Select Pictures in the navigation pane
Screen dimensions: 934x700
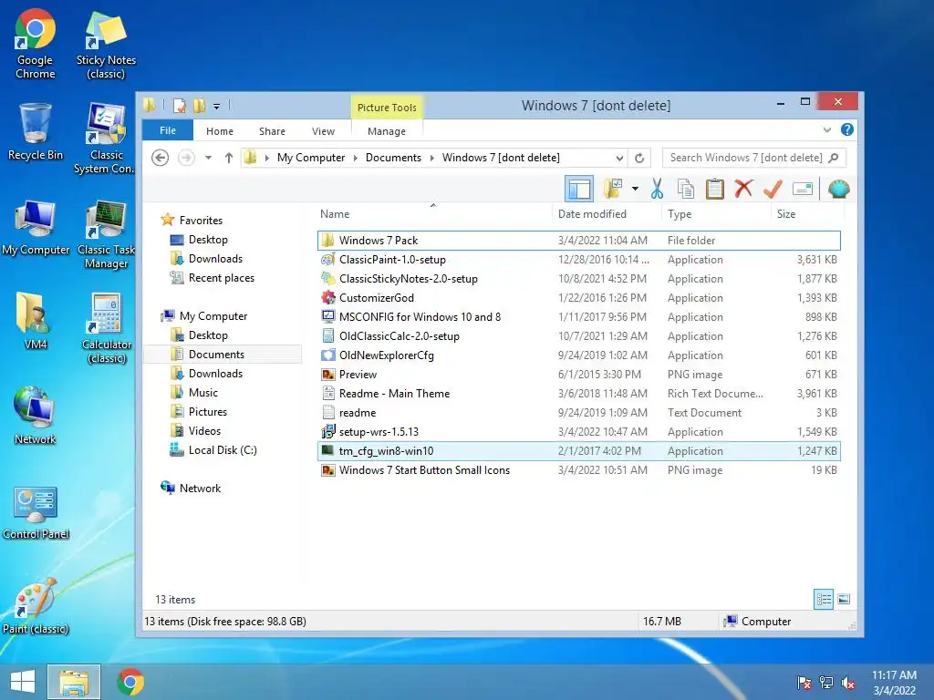tap(208, 412)
